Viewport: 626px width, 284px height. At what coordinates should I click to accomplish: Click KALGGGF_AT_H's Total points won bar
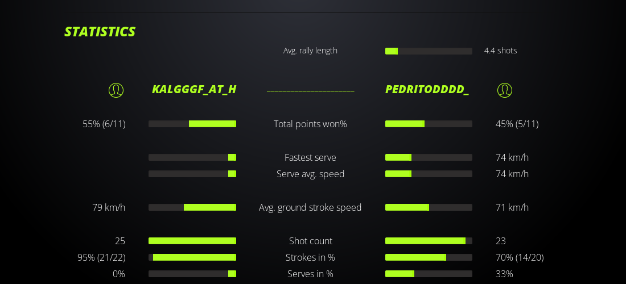(x=192, y=124)
